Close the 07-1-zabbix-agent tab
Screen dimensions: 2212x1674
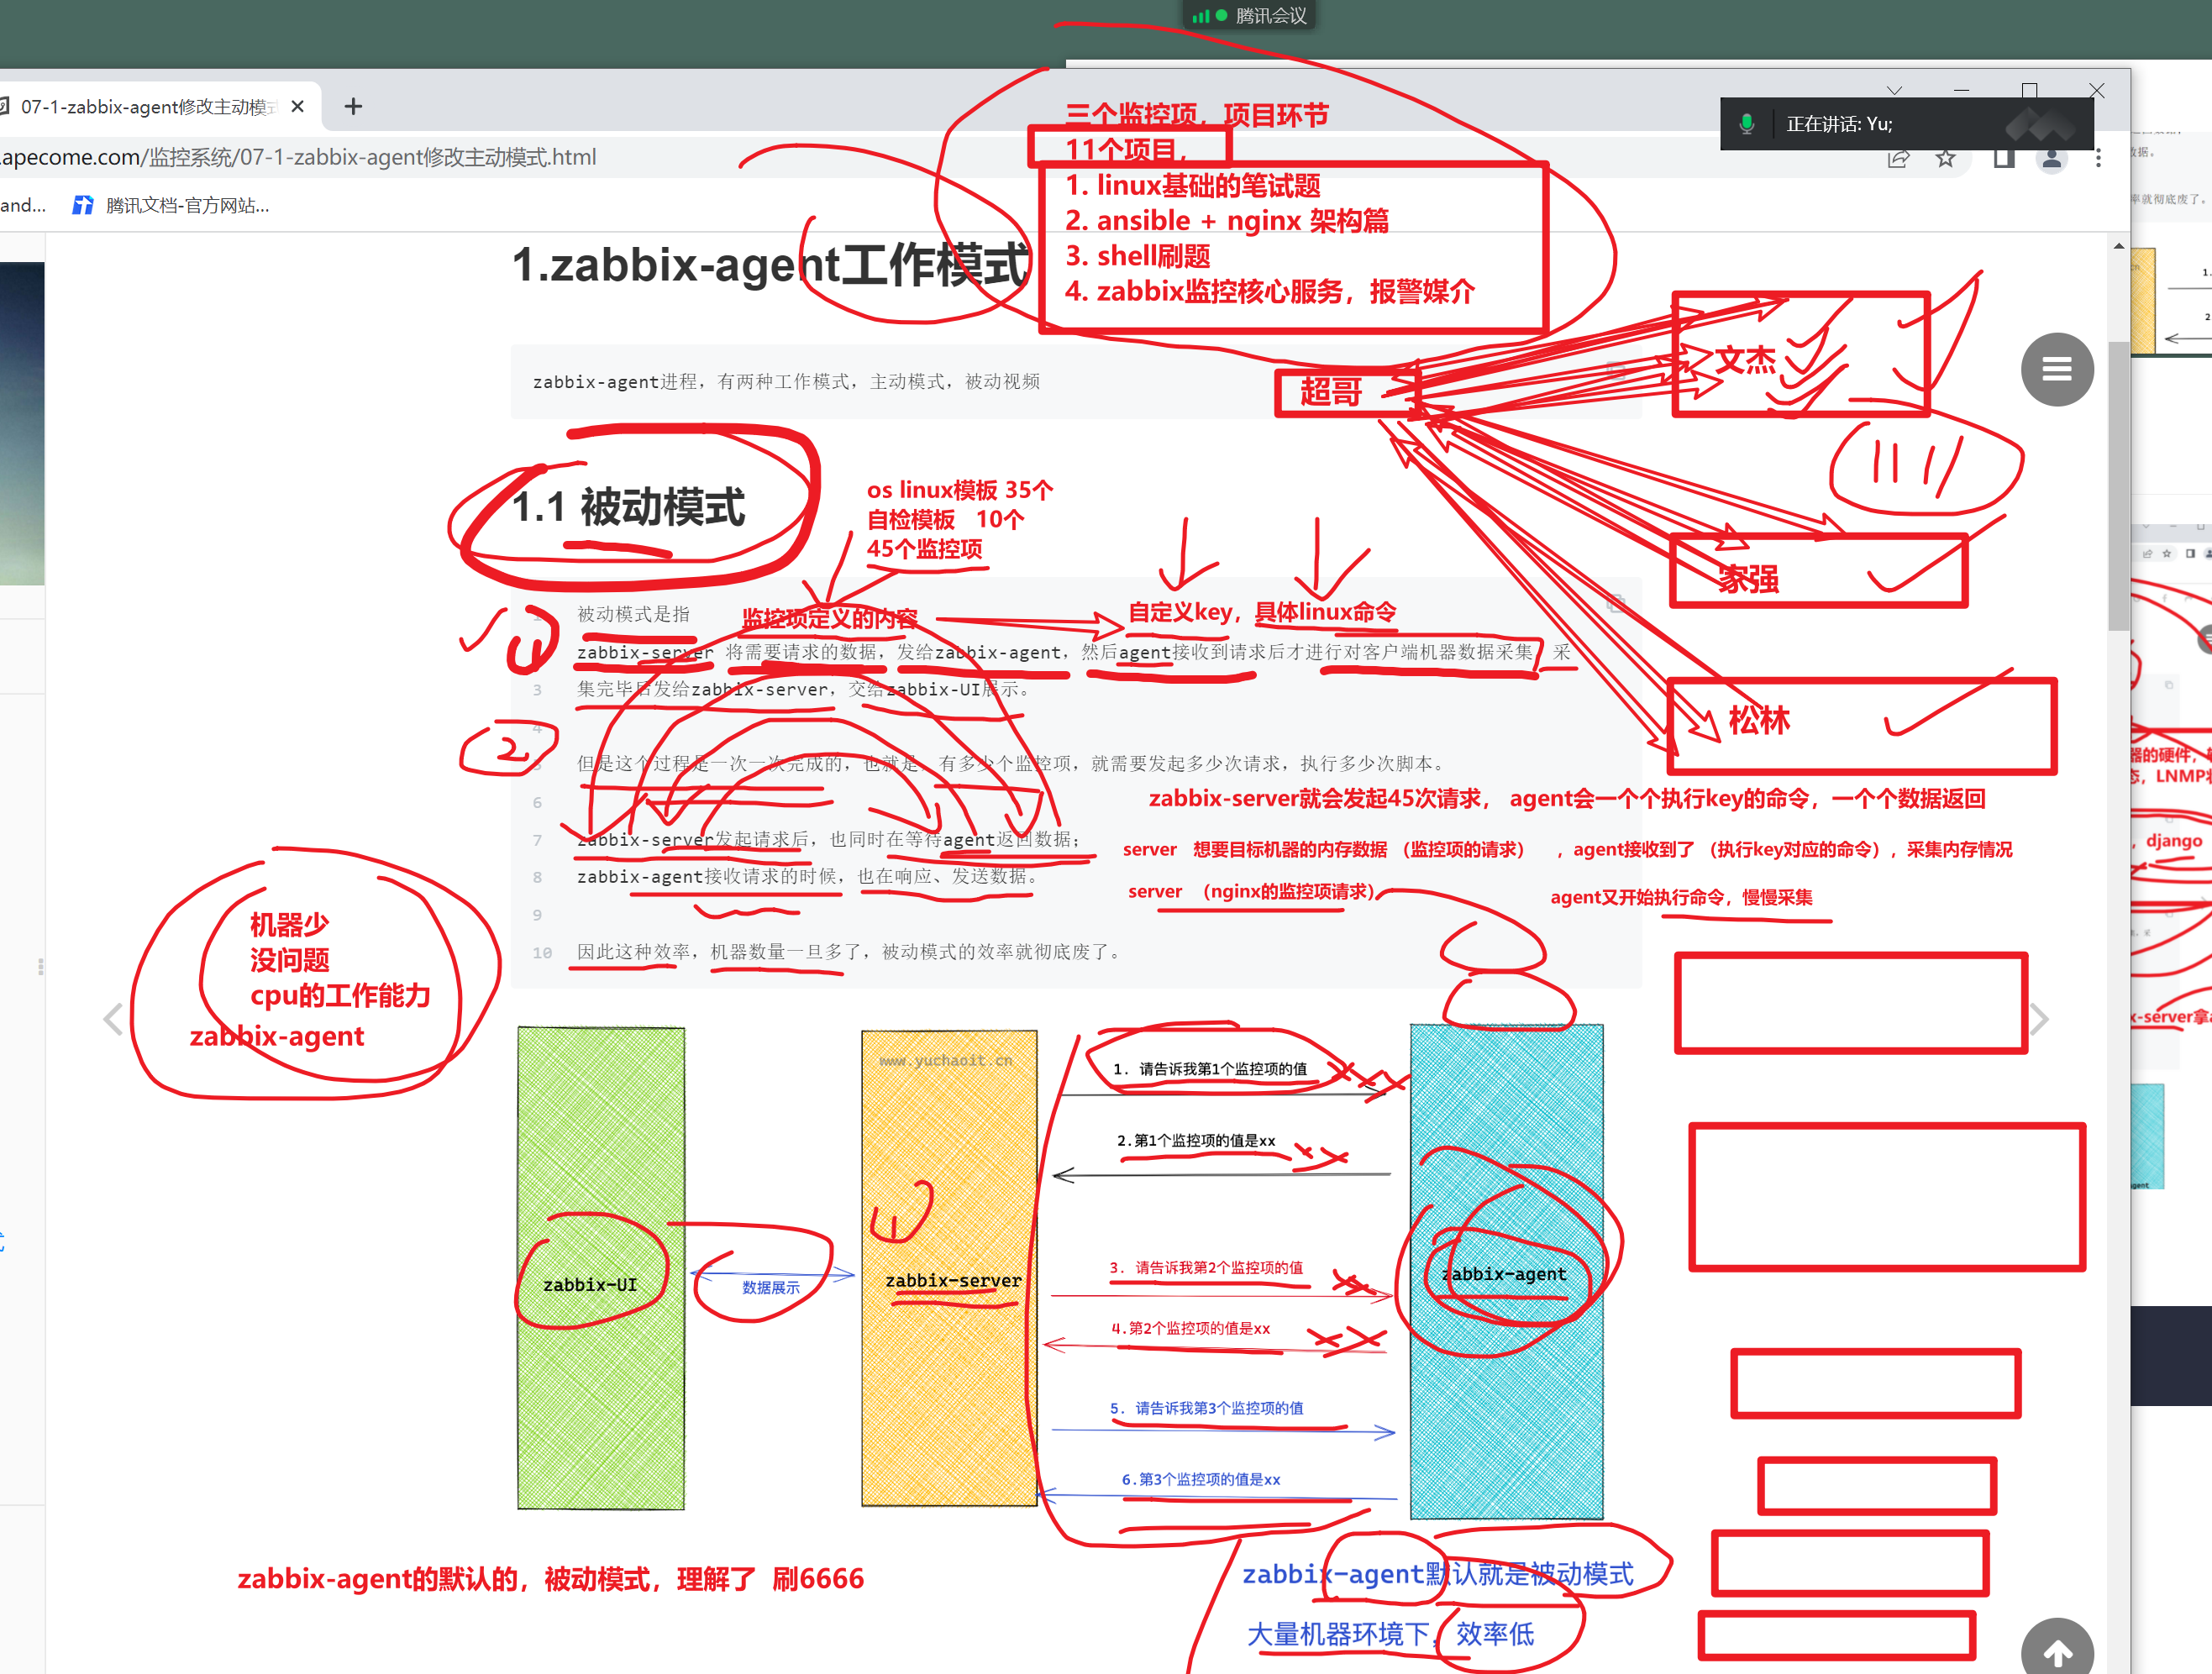click(x=297, y=106)
